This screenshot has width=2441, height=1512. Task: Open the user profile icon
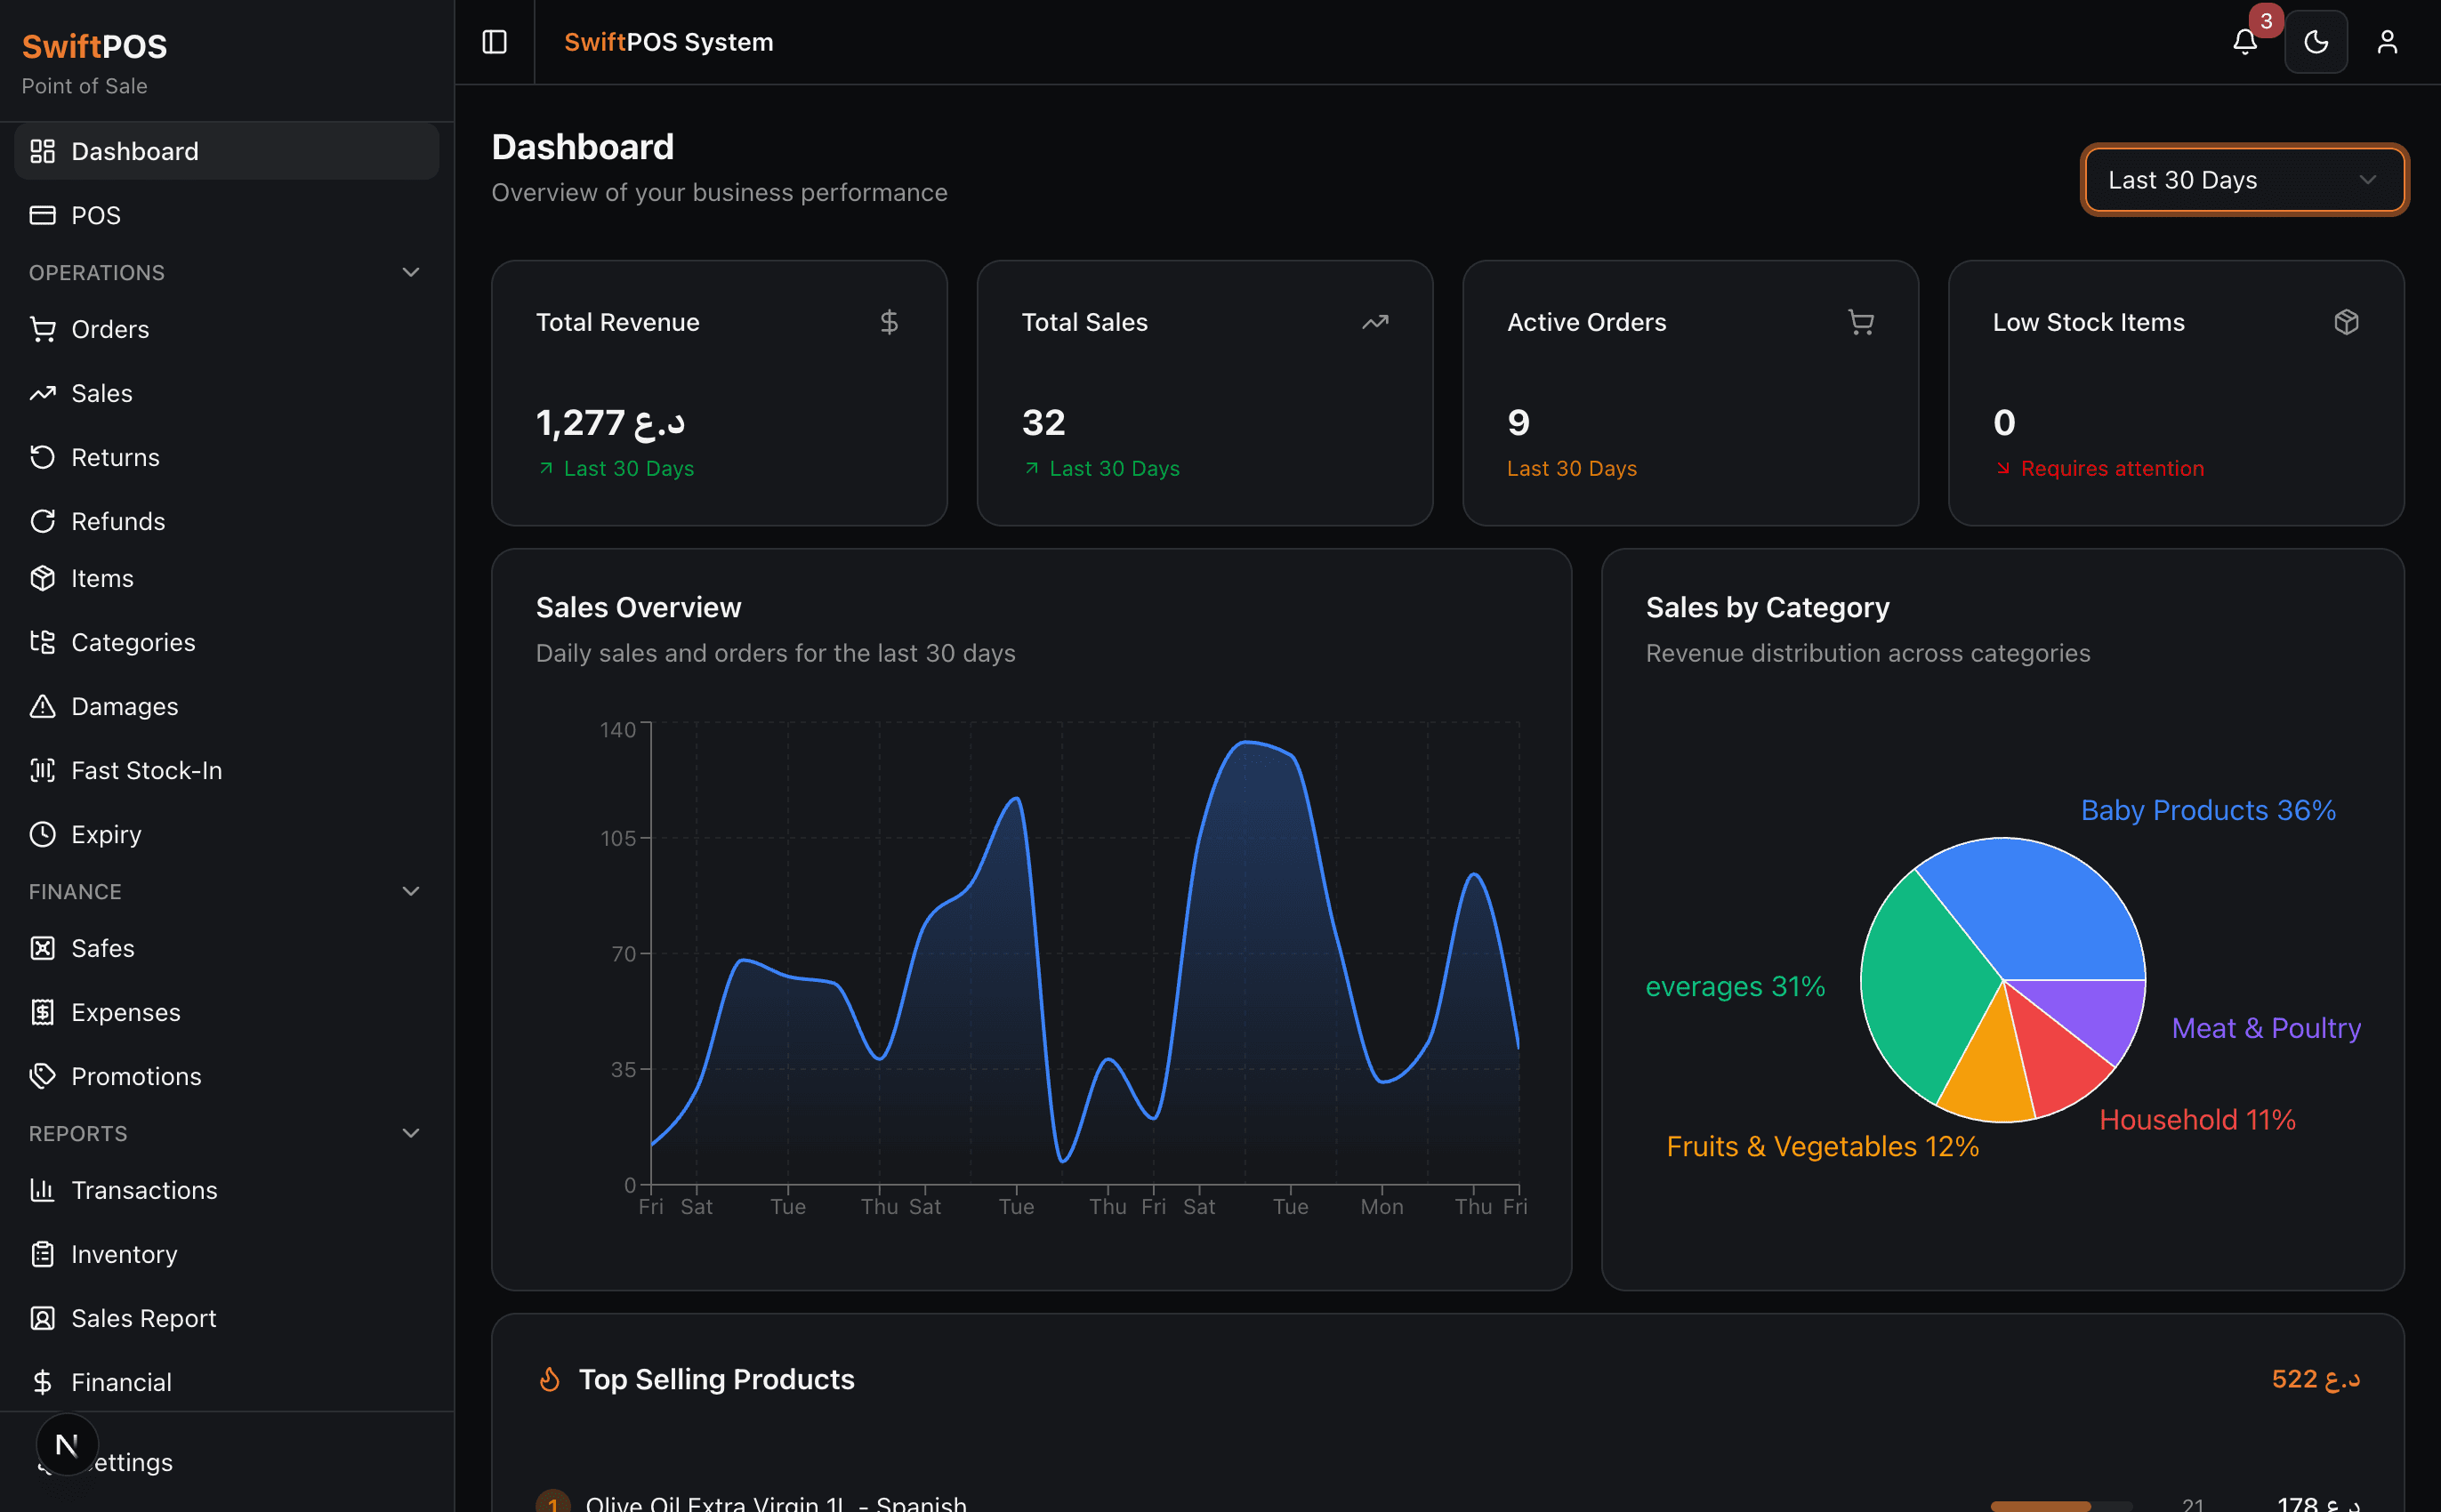tap(2386, 42)
